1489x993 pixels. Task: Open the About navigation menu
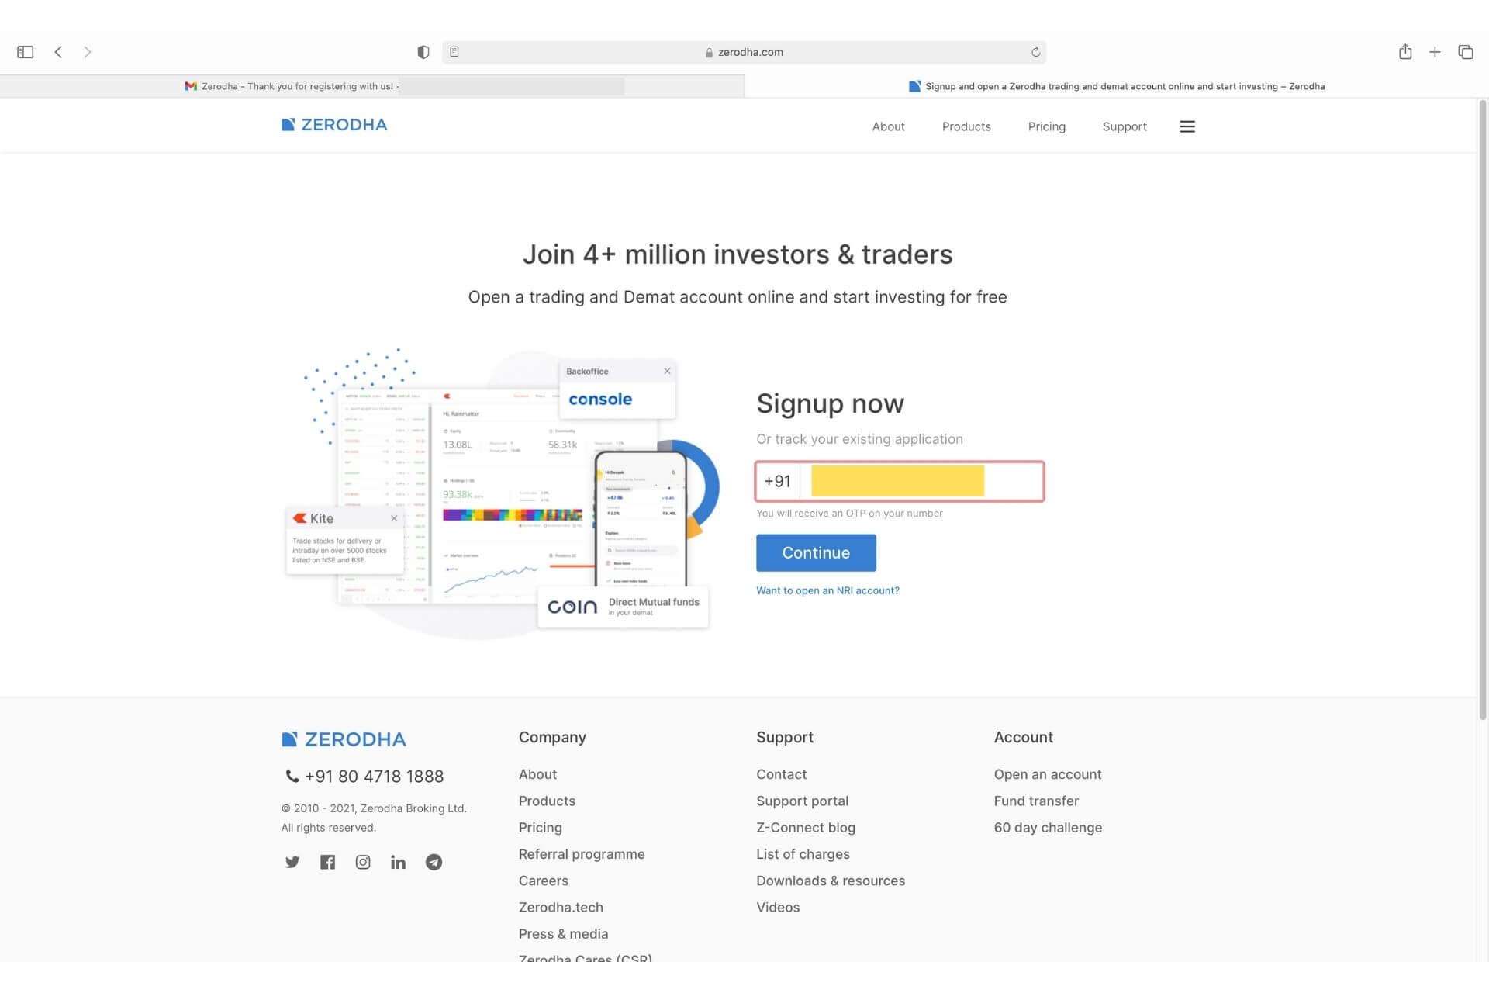887,125
